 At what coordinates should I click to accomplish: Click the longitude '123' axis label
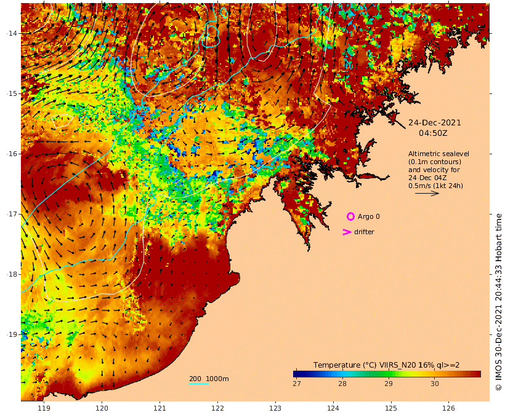coord(275,408)
